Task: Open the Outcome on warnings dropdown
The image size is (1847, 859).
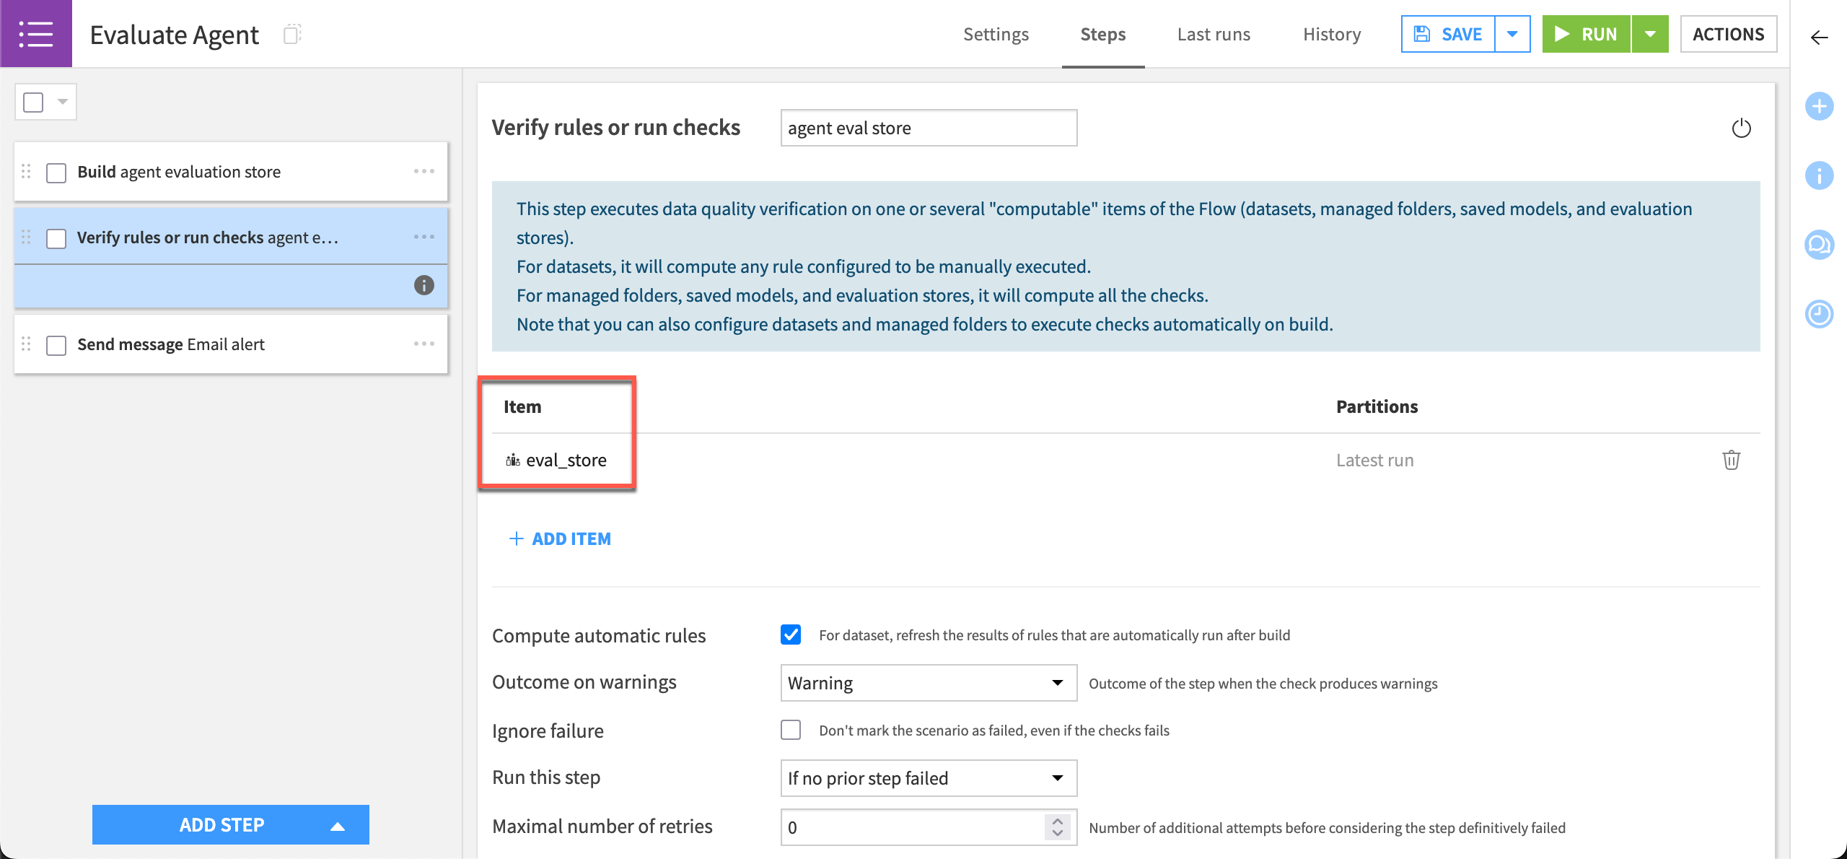Action: (x=928, y=683)
